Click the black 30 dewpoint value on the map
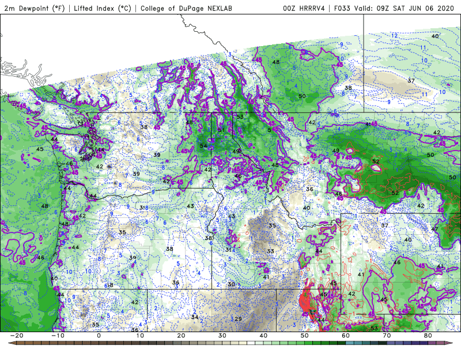 [x=232, y=284]
